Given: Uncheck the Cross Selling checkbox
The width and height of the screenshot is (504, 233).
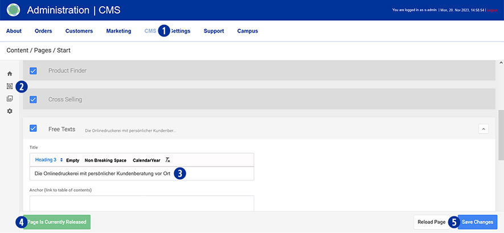Looking at the screenshot, I should (33, 99).
